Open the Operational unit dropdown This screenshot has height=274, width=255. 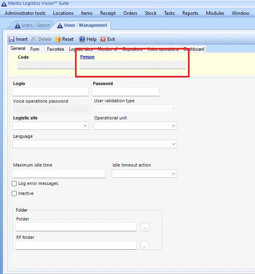[x=174, y=126]
